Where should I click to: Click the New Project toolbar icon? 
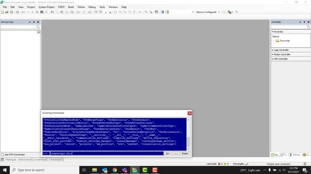(x=2, y=12)
